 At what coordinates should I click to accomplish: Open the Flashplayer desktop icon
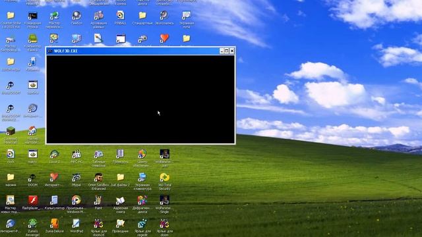pyautogui.click(x=32, y=200)
